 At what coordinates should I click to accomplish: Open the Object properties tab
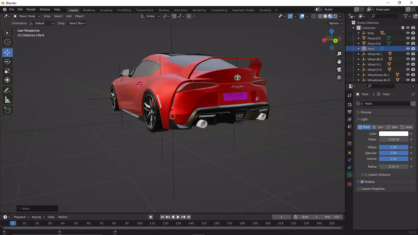pyautogui.click(x=350, y=153)
